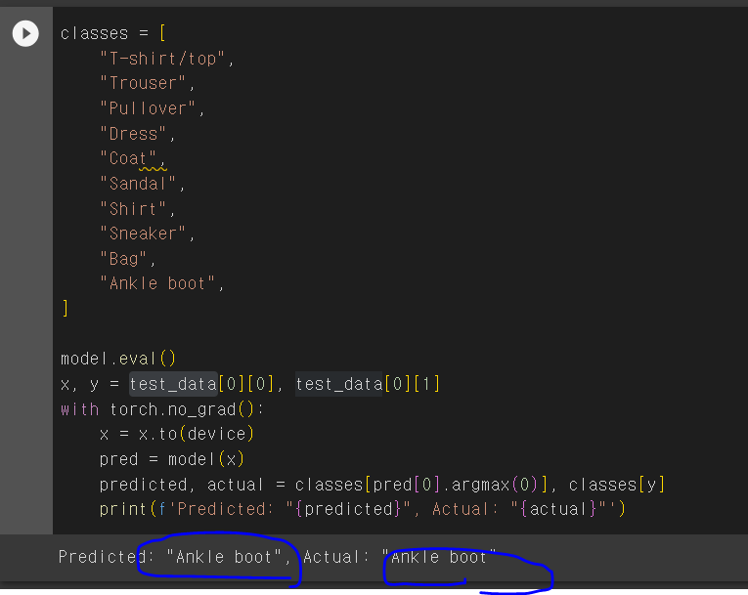Click the with torch.no_grad(): line
Screen dimensions: 748x595
[x=162, y=409]
